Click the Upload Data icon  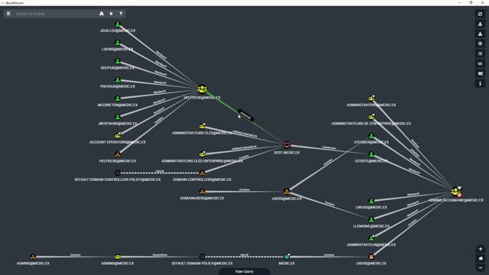pos(481,44)
